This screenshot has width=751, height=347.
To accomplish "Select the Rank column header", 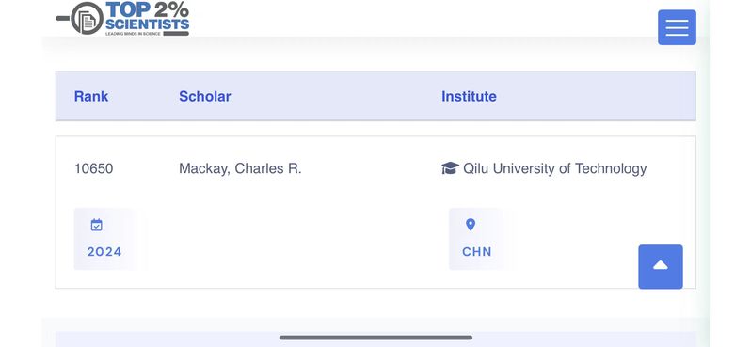I will click(x=91, y=96).
